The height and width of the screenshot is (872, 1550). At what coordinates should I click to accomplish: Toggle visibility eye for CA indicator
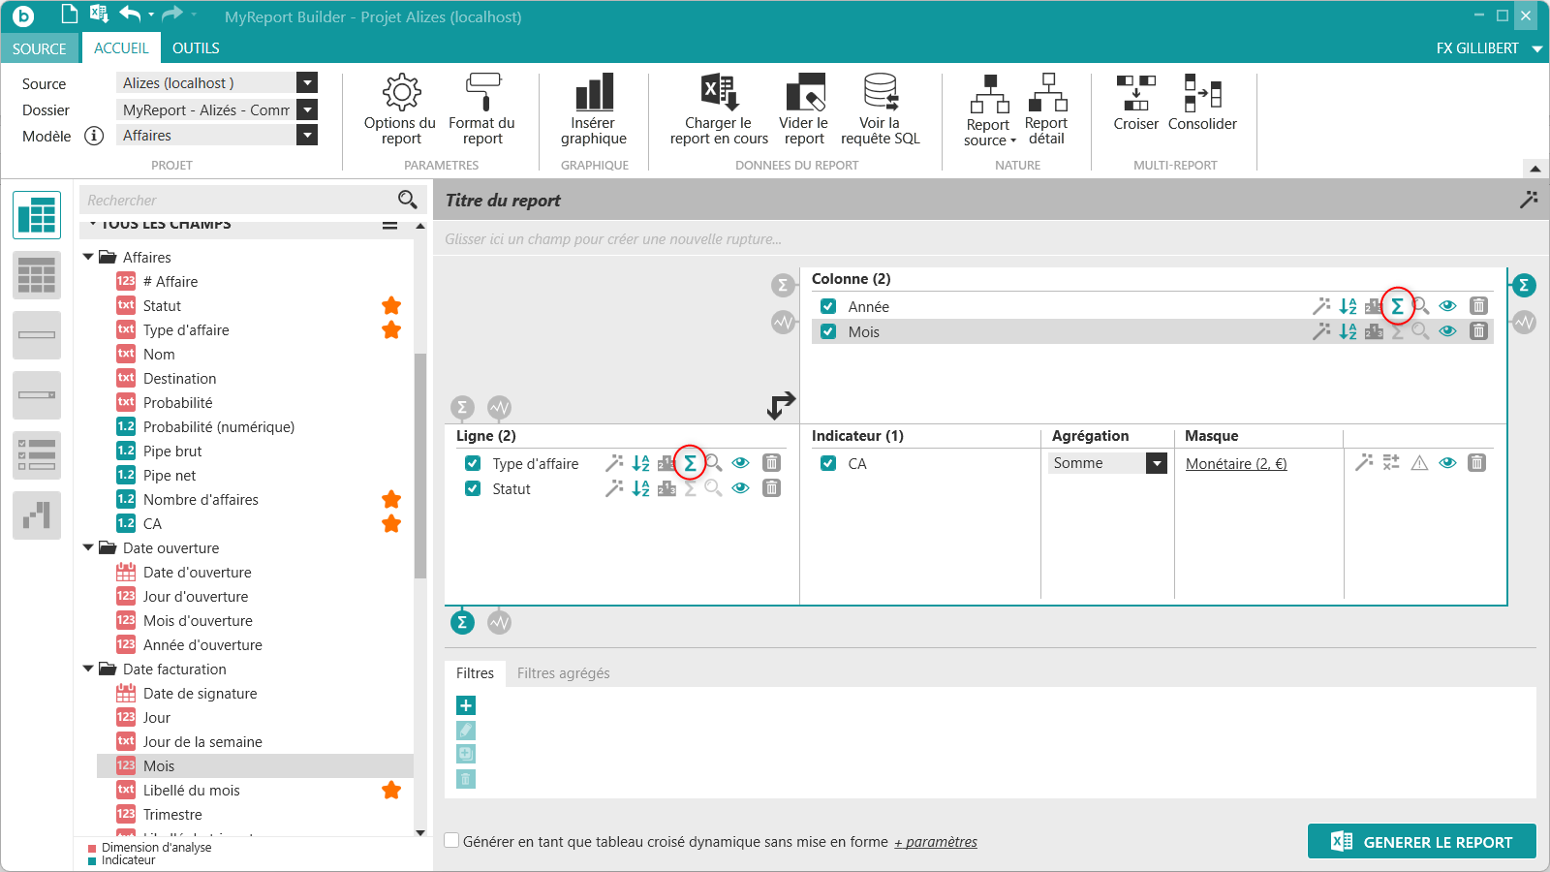click(x=1447, y=463)
